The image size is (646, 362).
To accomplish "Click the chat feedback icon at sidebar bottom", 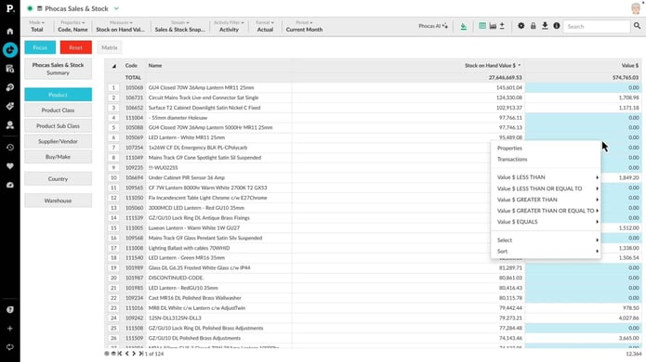I will pos(10,347).
